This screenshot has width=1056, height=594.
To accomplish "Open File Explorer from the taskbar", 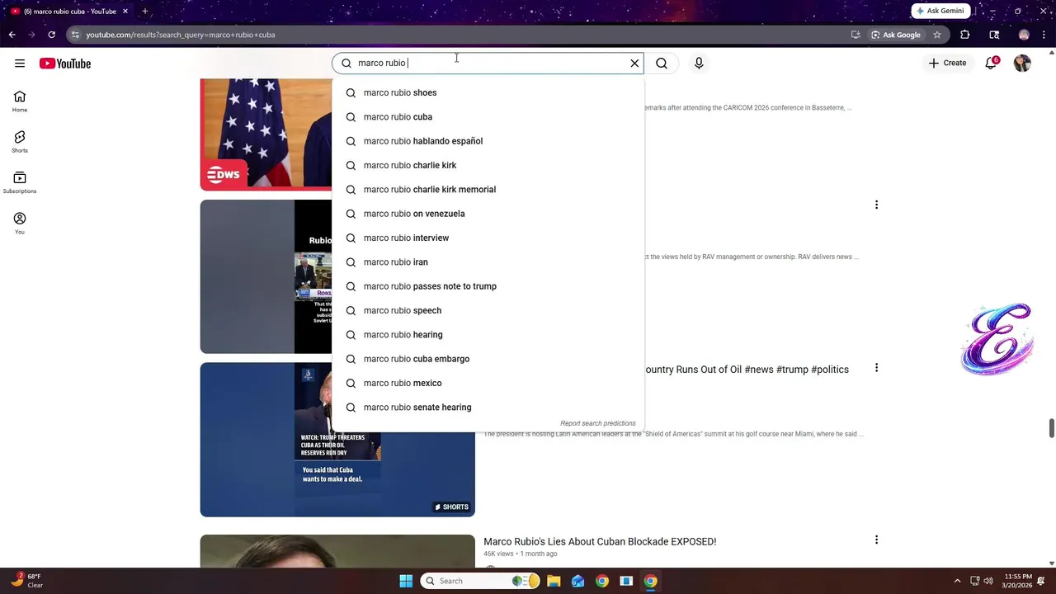I will coord(554,581).
